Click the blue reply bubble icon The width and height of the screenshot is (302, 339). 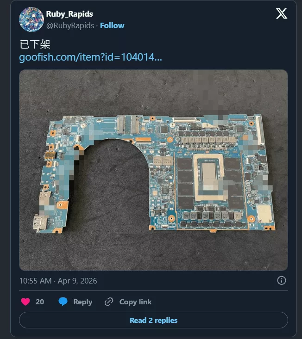[63, 302]
